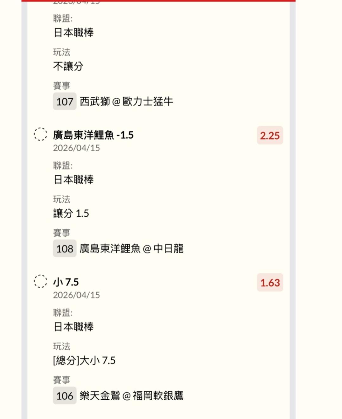Click the date under 廣島東洋鯉魚 -1.5

coord(76,148)
